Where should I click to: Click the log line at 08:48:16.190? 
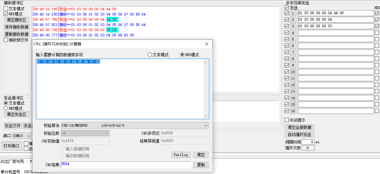(x=74, y=9)
